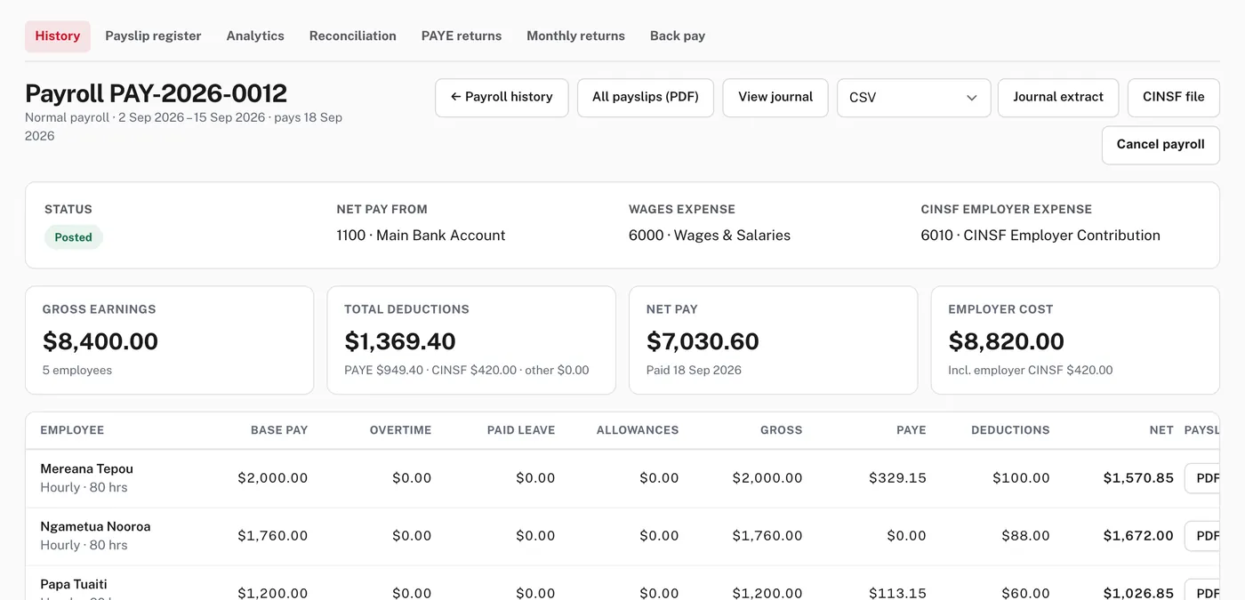Click Mereana Tepou's net pay $1,570.85

pyautogui.click(x=1138, y=478)
